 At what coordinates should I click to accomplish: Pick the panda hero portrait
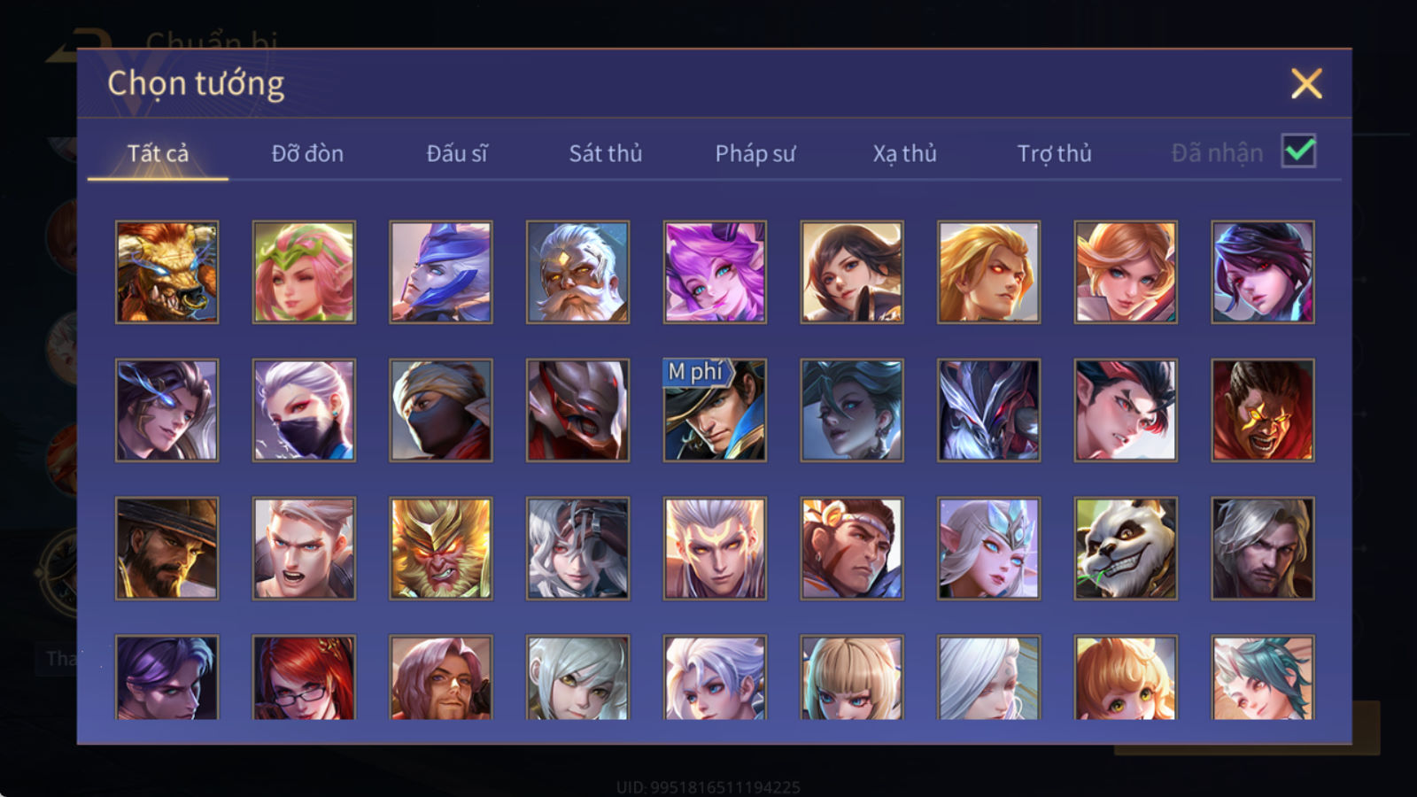tap(1126, 548)
